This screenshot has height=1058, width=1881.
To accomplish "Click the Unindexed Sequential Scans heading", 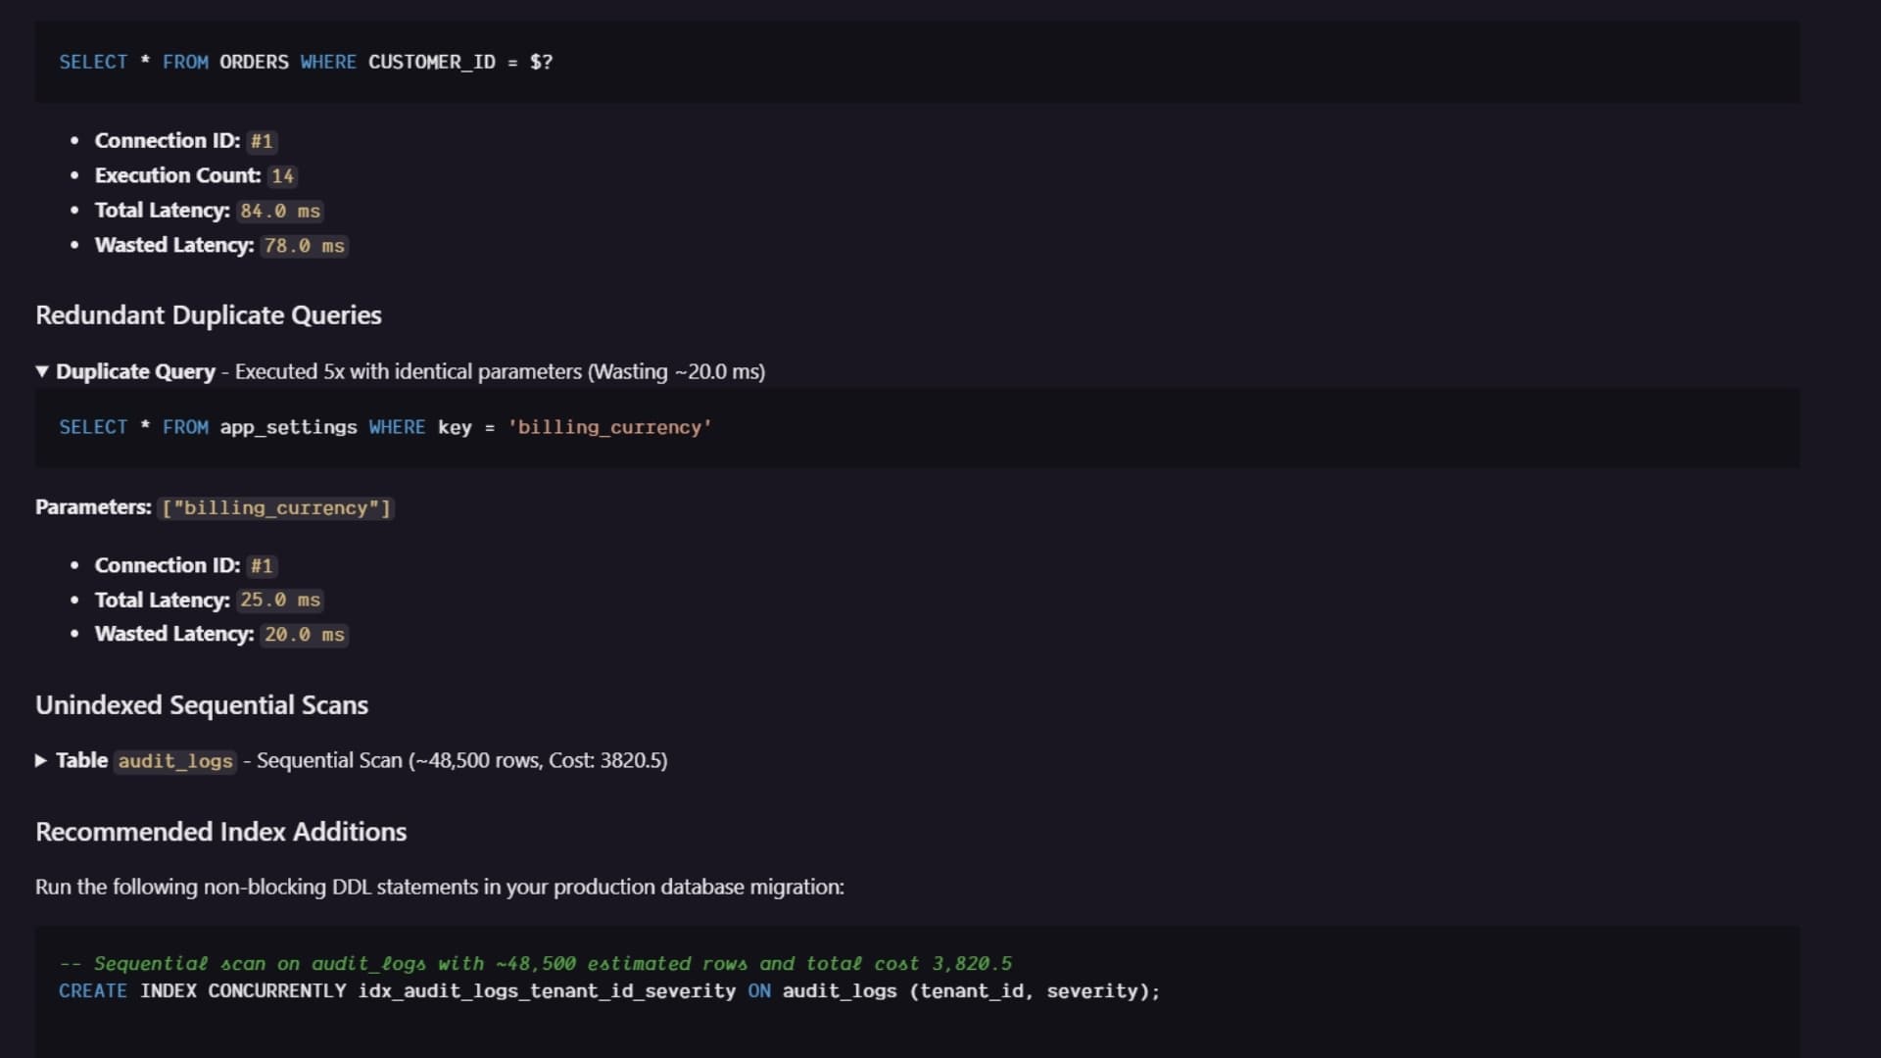I will click(x=202, y=705).
